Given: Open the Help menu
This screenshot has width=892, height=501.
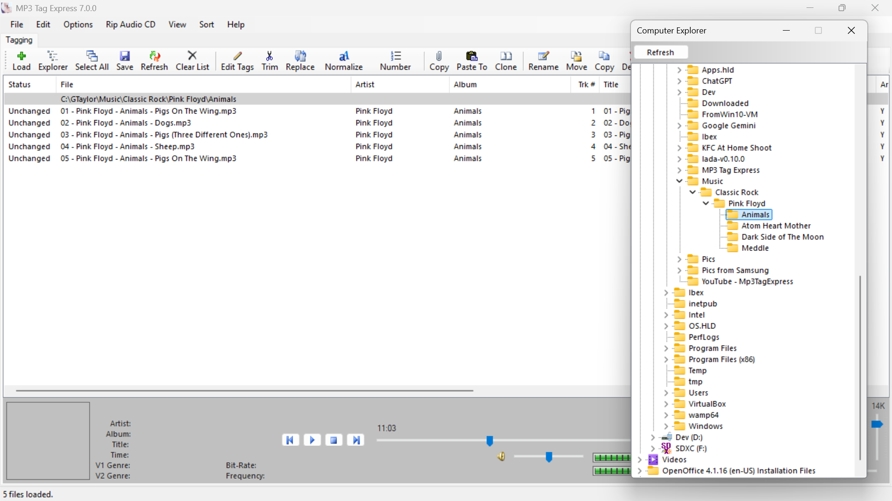Looking at the screenshot, I should click(x=236, y=25).
